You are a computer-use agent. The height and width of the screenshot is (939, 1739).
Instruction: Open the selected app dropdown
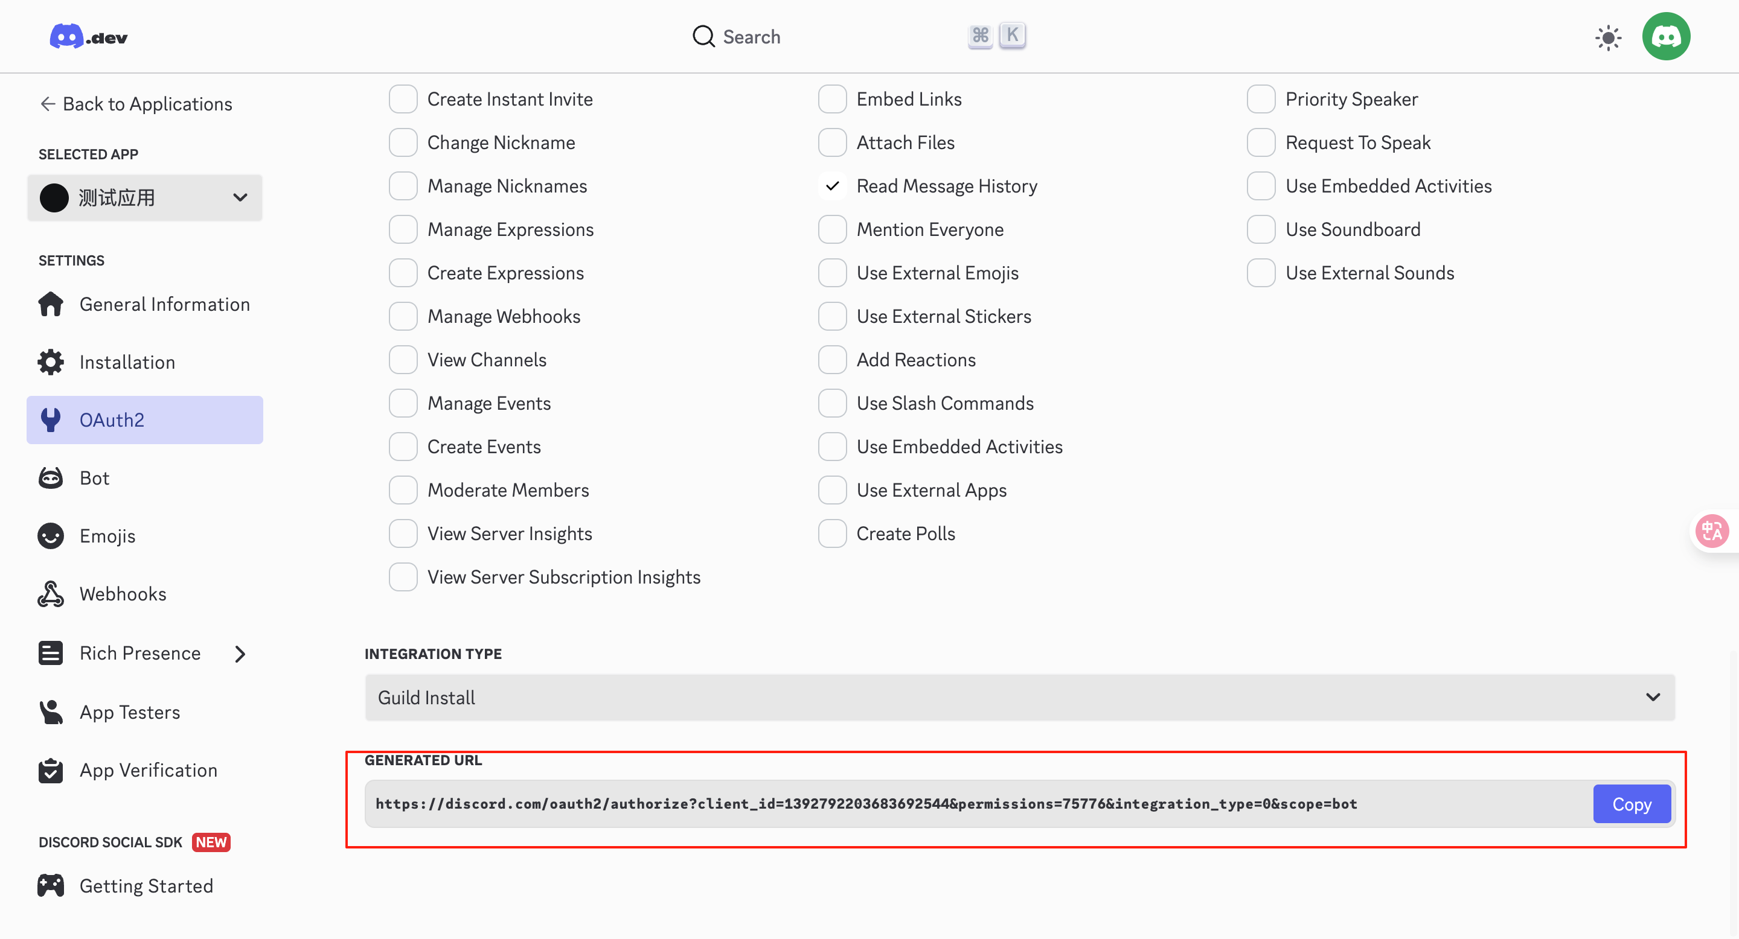[x=144, y=198]
